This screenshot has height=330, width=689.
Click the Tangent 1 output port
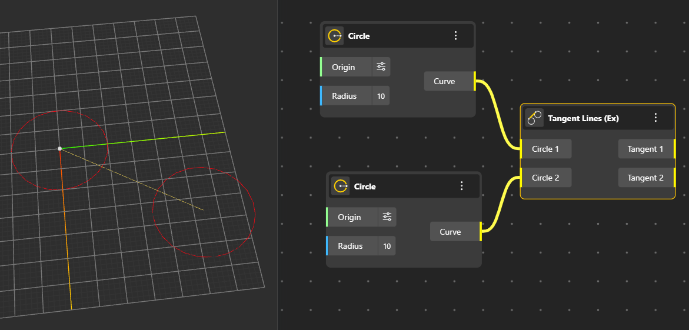click(x=647, y=149)
